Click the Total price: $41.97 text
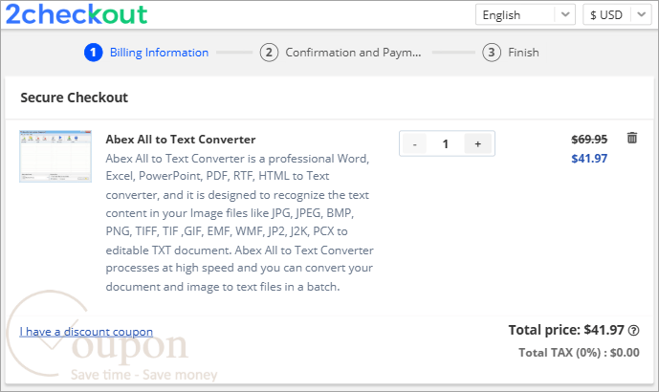Screen dimensions: 659x392 click(x=566, y=330)
